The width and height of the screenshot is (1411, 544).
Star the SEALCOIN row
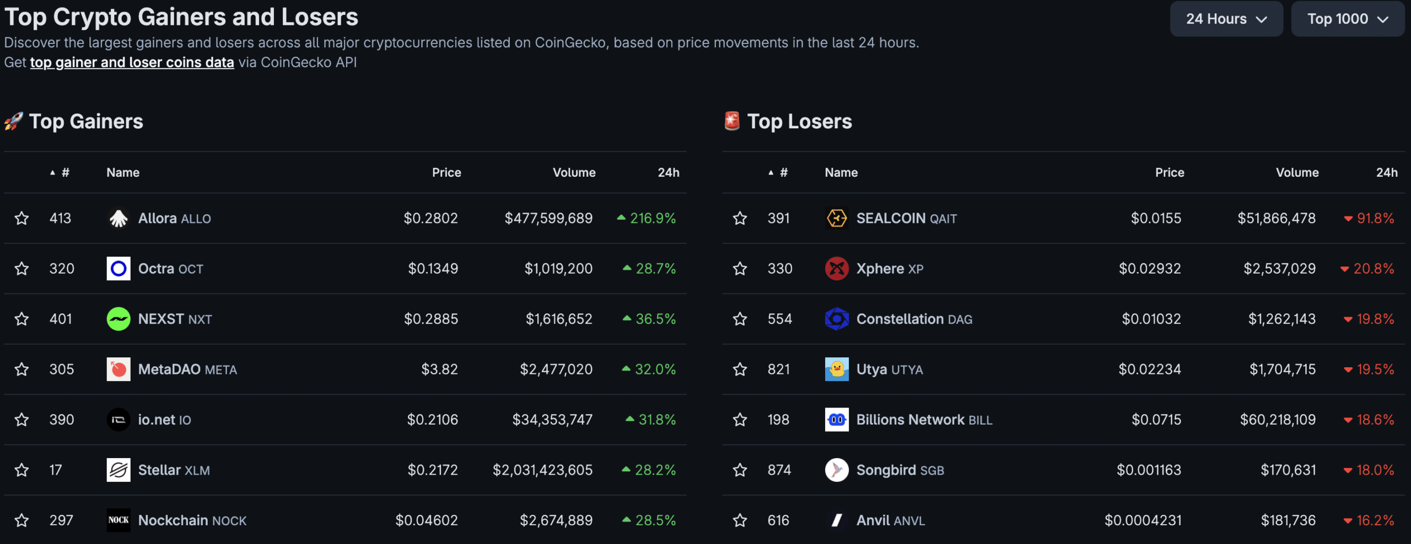(x=740, y=219)
